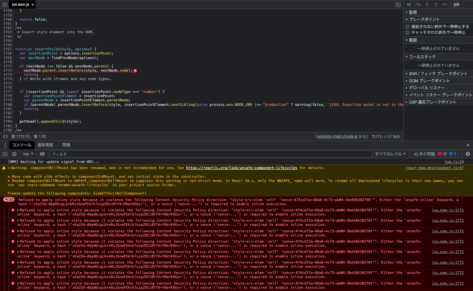
Task: Pause script execution
Action: pos(409,5)
